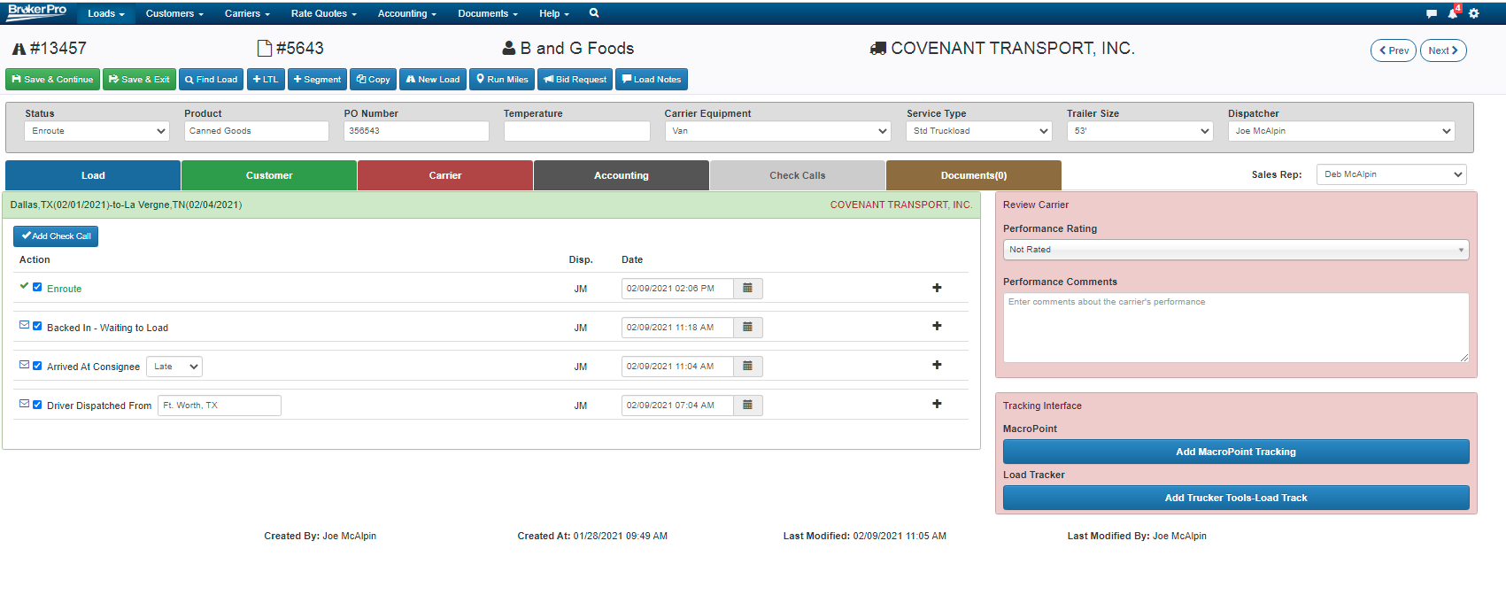
Task: Open the Carriers menu
Action: pos(247,13)
